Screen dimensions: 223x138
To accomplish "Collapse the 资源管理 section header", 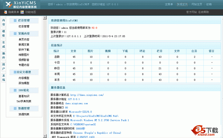I will 24,108.
